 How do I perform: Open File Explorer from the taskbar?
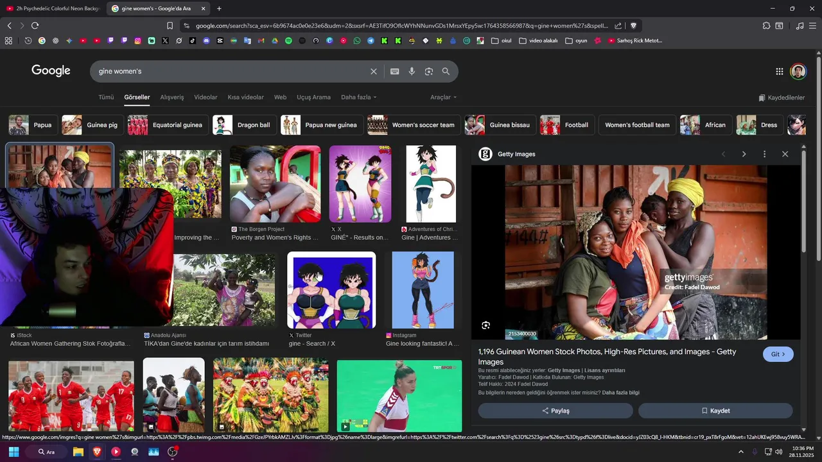click(x=78, y=452)
